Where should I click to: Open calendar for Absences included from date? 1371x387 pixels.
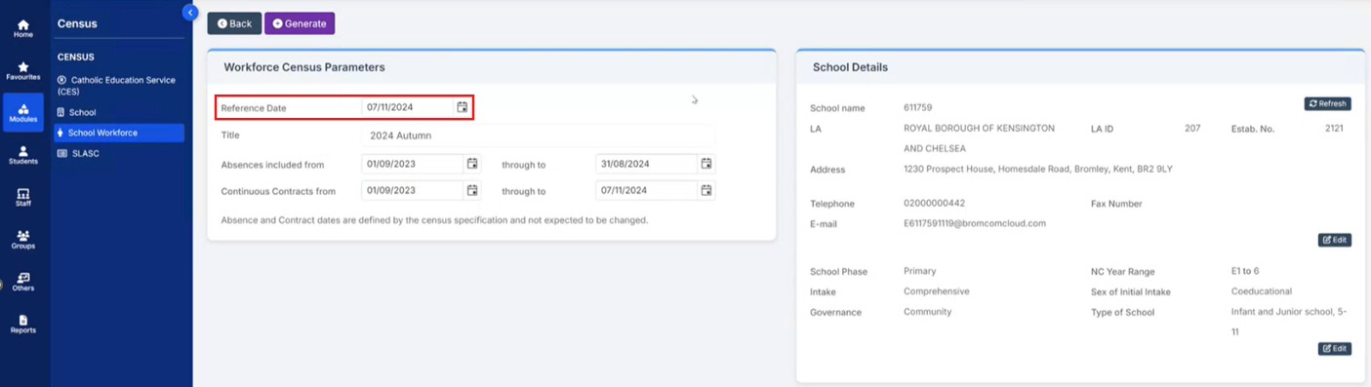[472, 164]
